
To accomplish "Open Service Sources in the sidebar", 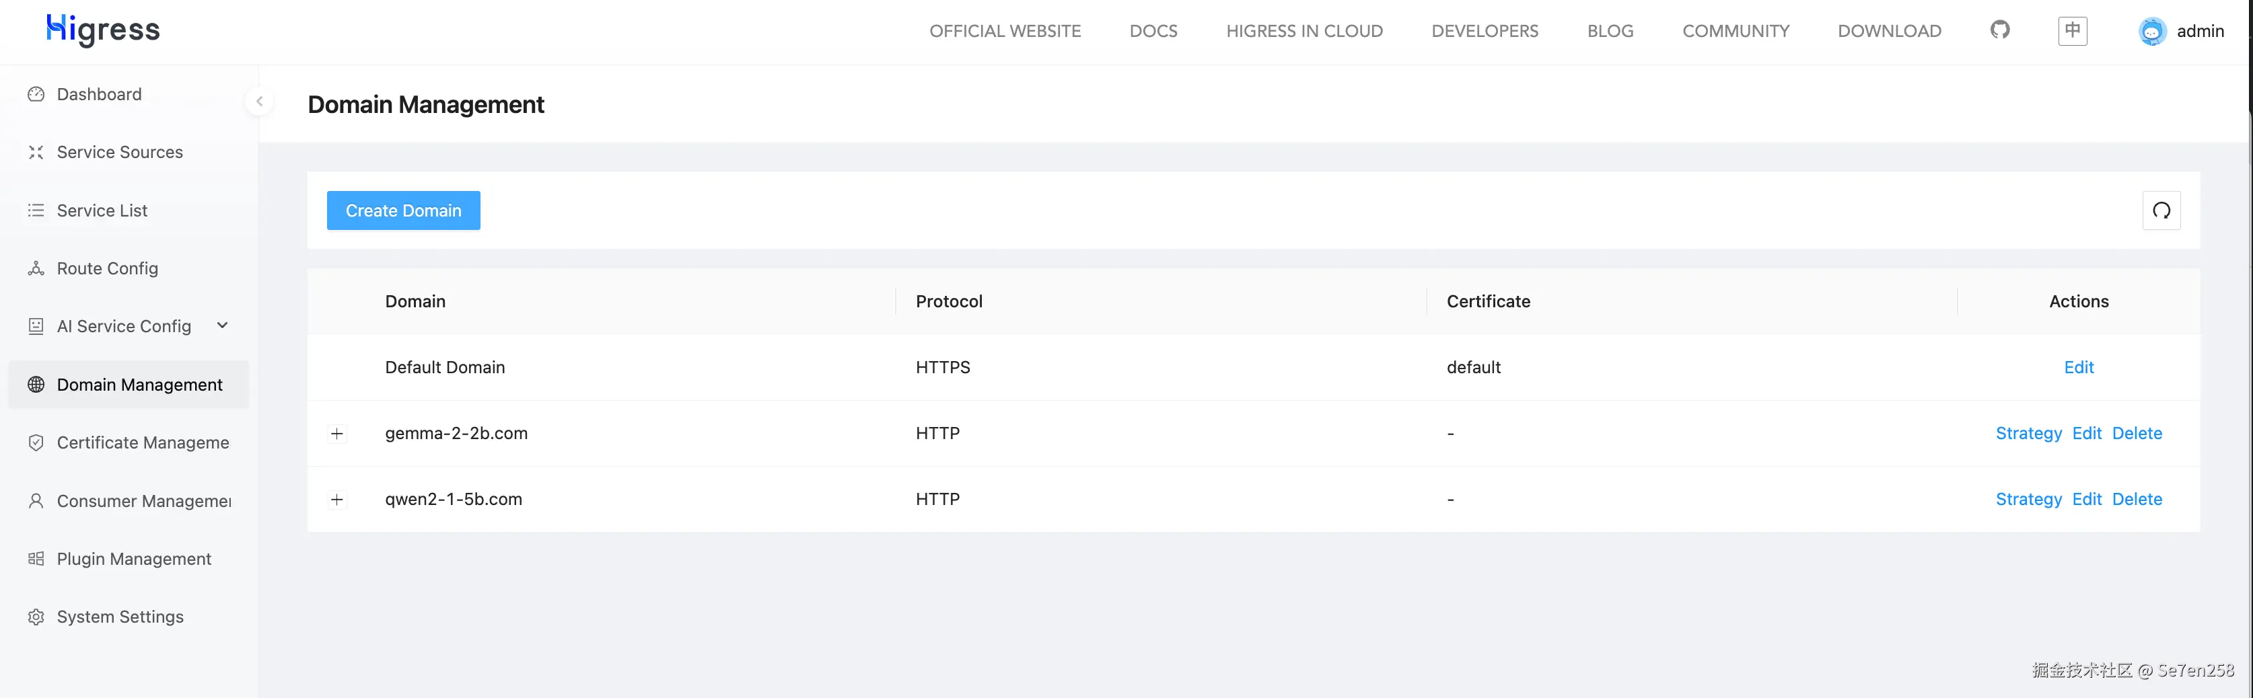I will point(119,152).
